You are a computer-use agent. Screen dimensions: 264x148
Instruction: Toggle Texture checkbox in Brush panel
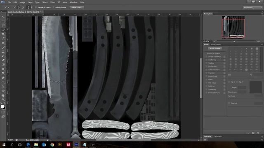[206, 63]
